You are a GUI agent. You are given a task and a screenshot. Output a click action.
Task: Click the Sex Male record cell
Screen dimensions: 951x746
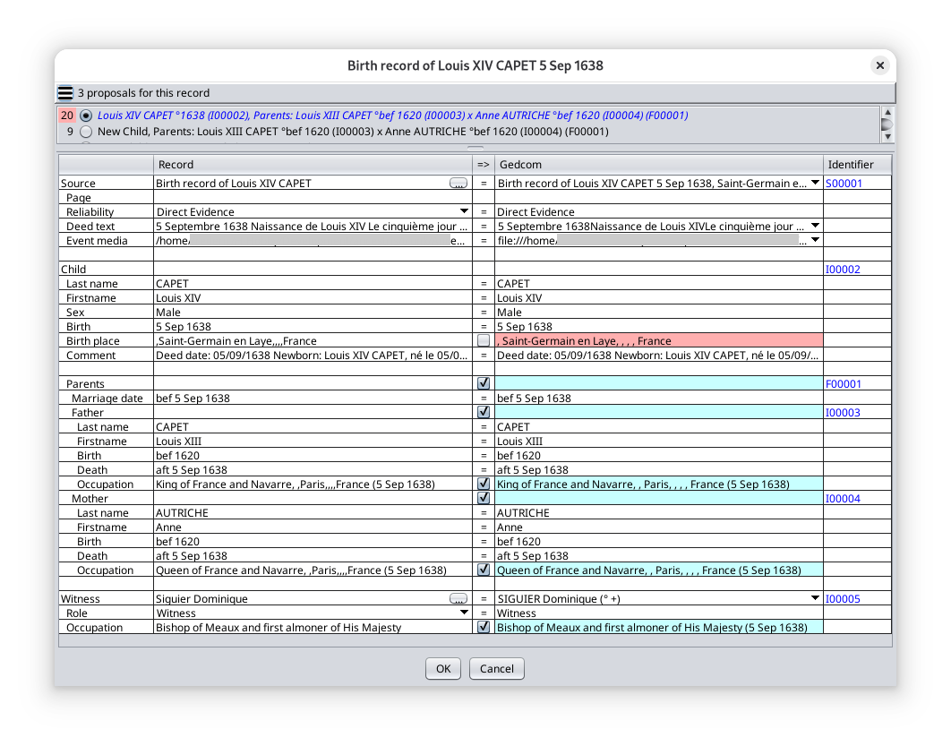[313, 313]
